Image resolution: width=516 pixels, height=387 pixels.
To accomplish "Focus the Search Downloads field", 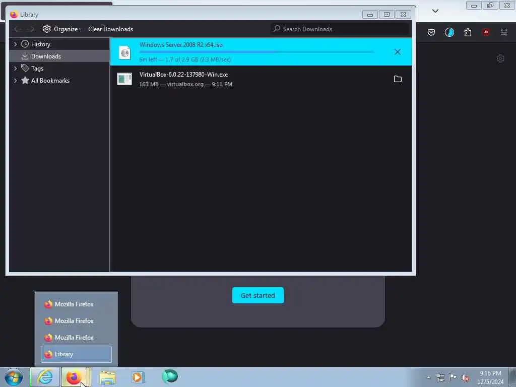I will (x=340, y=29).
